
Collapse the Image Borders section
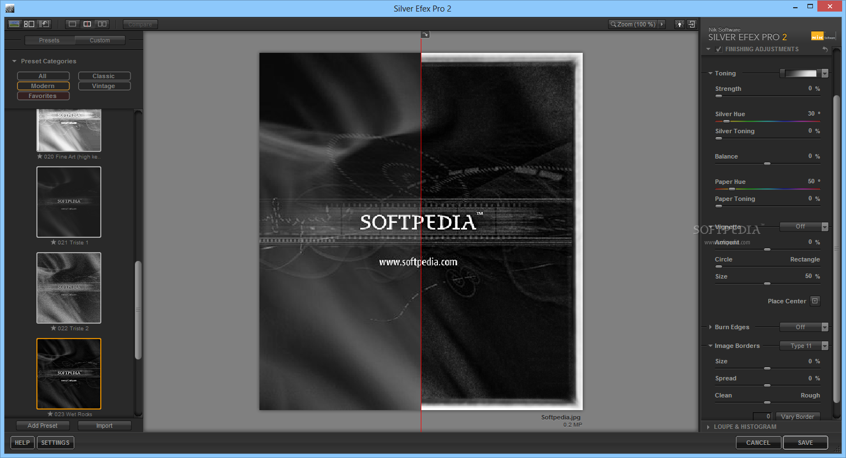[711, 346]
